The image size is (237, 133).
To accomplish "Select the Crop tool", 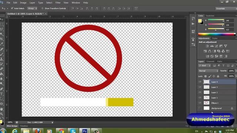I will [x=1, y=39].
